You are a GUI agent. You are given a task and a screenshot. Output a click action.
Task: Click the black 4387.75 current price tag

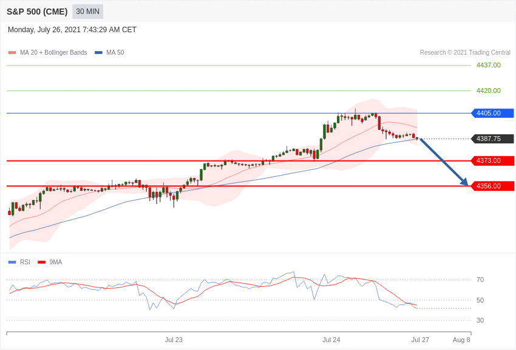(x=493, y=139)
